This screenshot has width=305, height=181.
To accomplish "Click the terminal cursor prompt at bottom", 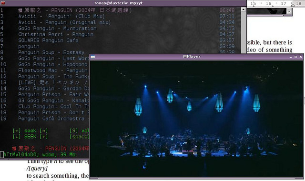I will tap(2, 154).
